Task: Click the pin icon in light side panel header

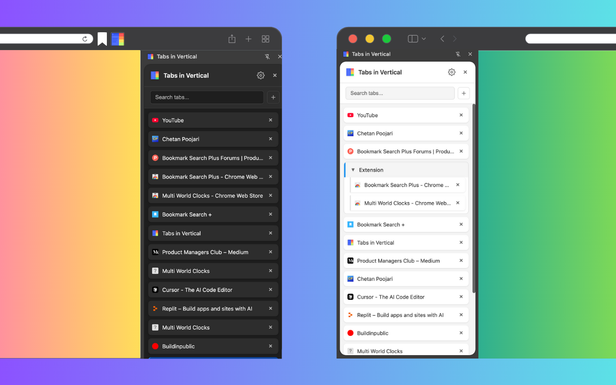Action: click(458, 54)
